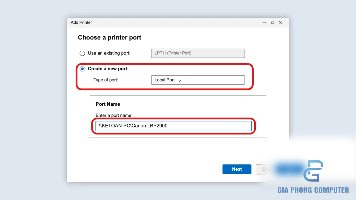Close the Add Printer dialog
This screenshot has height=200, width=356.
280,23
